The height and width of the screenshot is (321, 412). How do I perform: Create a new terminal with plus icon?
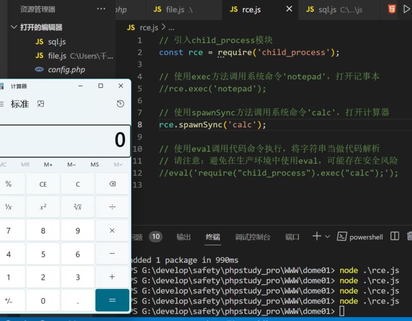click(317, 236)
